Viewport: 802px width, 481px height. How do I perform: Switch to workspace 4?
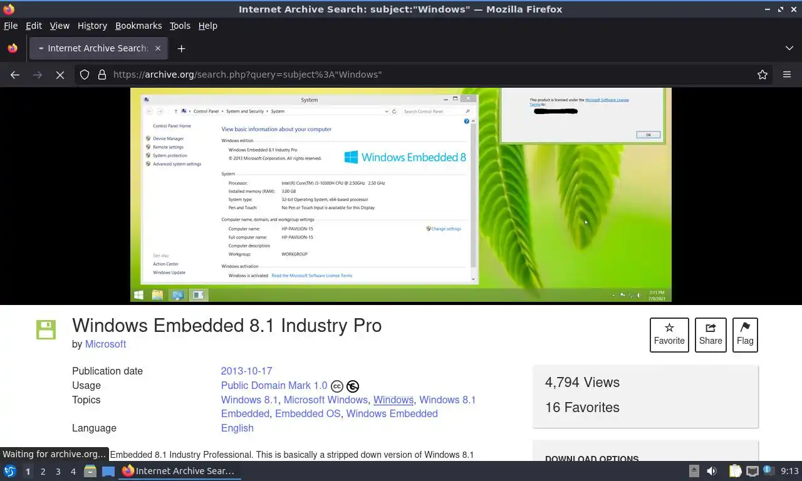[x=73, y=471]
